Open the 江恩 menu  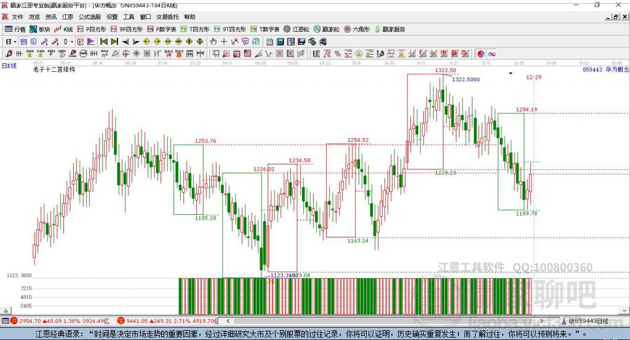(x=68, y=17)
